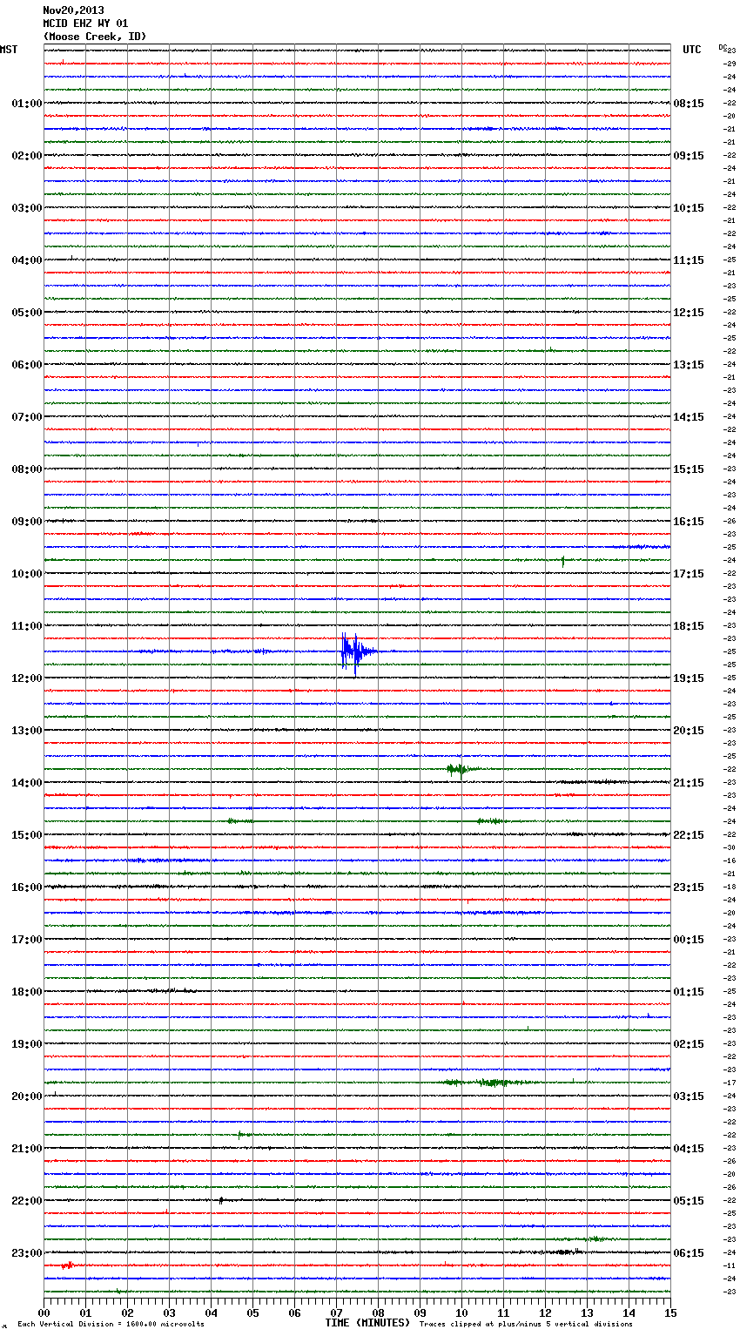Screen dimensions: 740x1336
Task: Select the station code MCID EHZ WY 01
Action: pos(85,24)
